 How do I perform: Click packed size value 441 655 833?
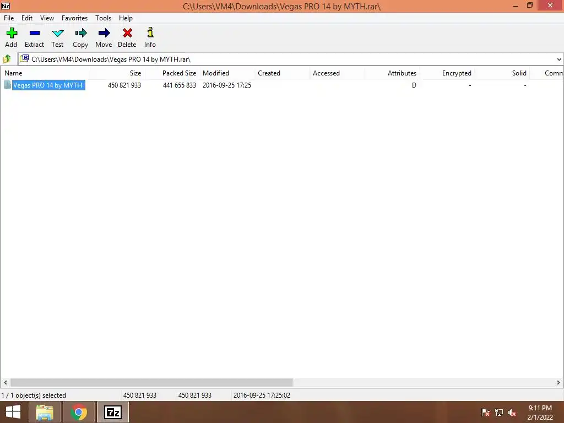coord(179,85)
